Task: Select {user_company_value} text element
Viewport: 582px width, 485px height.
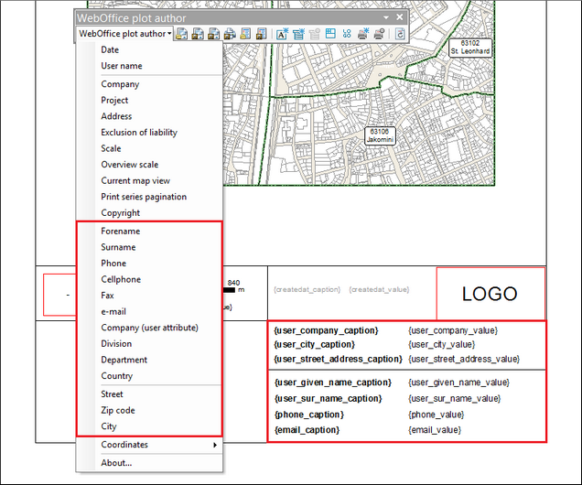Action: [x=453, y=330]
